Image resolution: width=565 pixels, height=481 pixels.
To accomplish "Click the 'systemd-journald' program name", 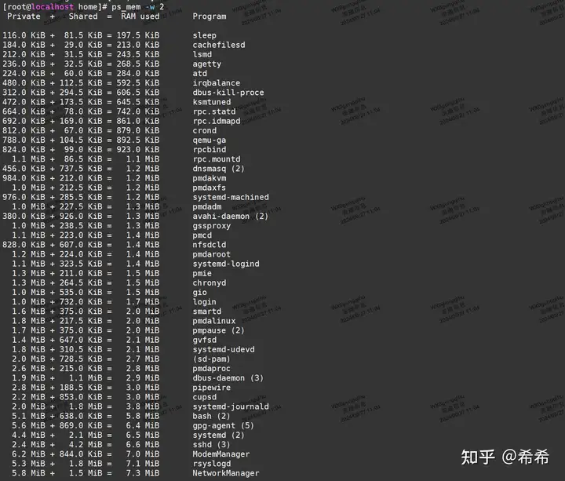I will click(231, 406).
